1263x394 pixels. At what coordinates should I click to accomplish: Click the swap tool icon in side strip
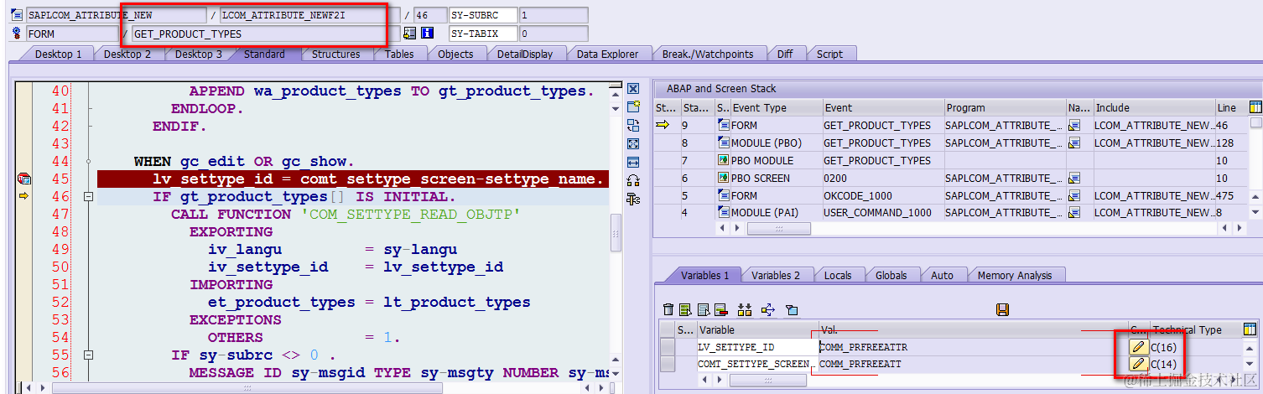tap(633, 126)
